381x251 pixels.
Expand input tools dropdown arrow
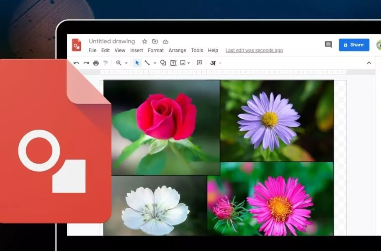tap(220, 63)
